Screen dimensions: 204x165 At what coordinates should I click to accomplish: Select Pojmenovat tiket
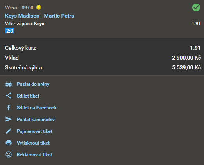34,131
